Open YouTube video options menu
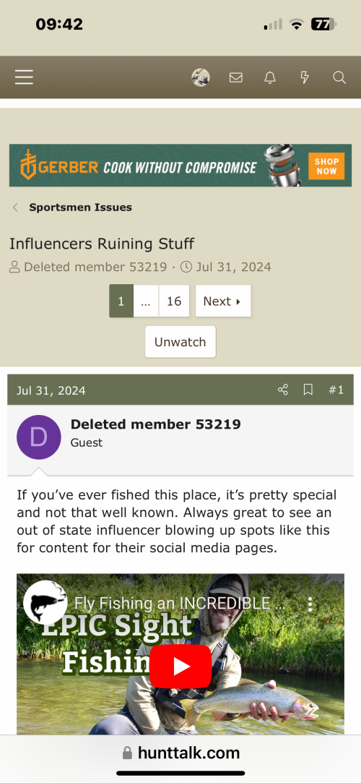The height and width of the screenshot is (783, 361). 310,604
